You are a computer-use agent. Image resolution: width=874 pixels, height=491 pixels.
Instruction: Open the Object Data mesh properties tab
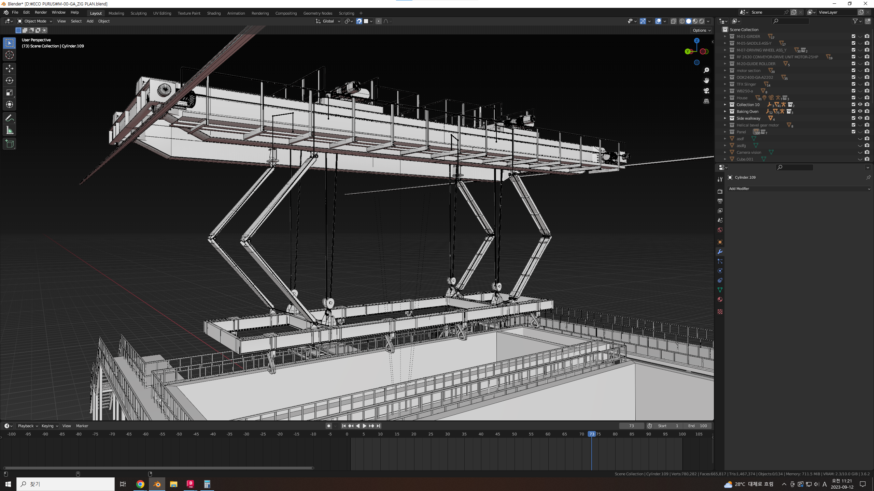tap(720, 290)
